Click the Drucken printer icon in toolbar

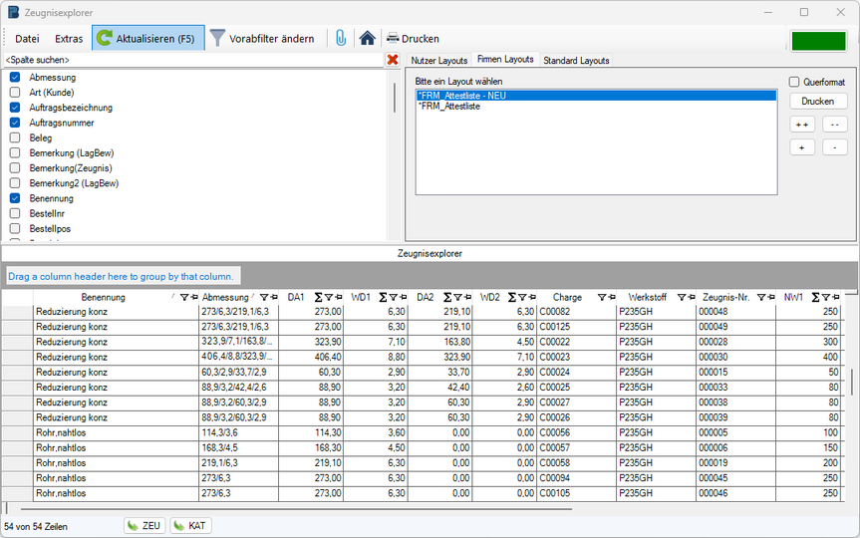pyautogui.click(x=393, y=39)
